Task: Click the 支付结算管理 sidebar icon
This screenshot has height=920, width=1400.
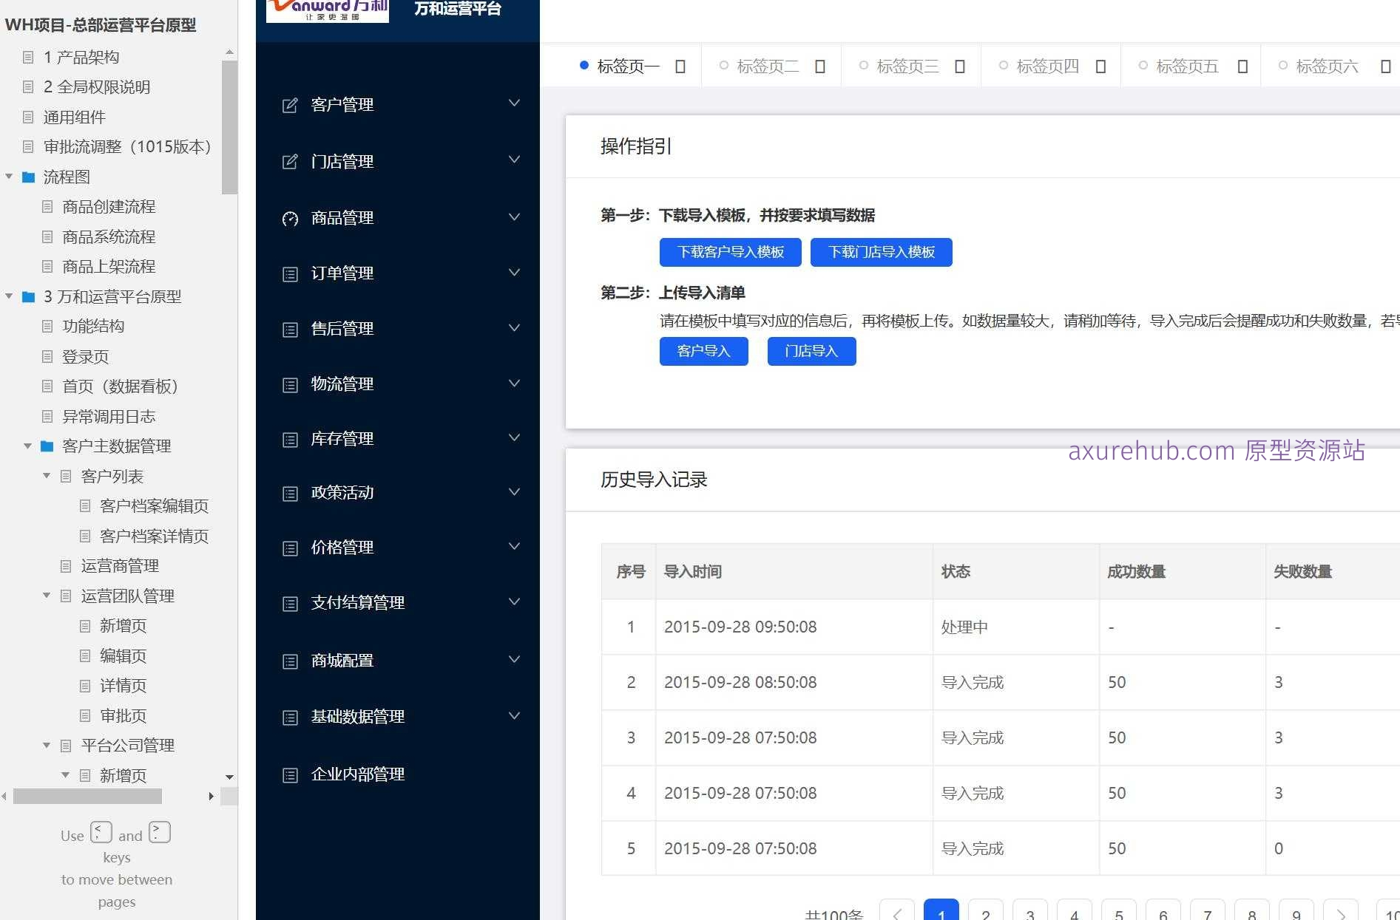Action: pyautogui.click(x=289, y=603)
